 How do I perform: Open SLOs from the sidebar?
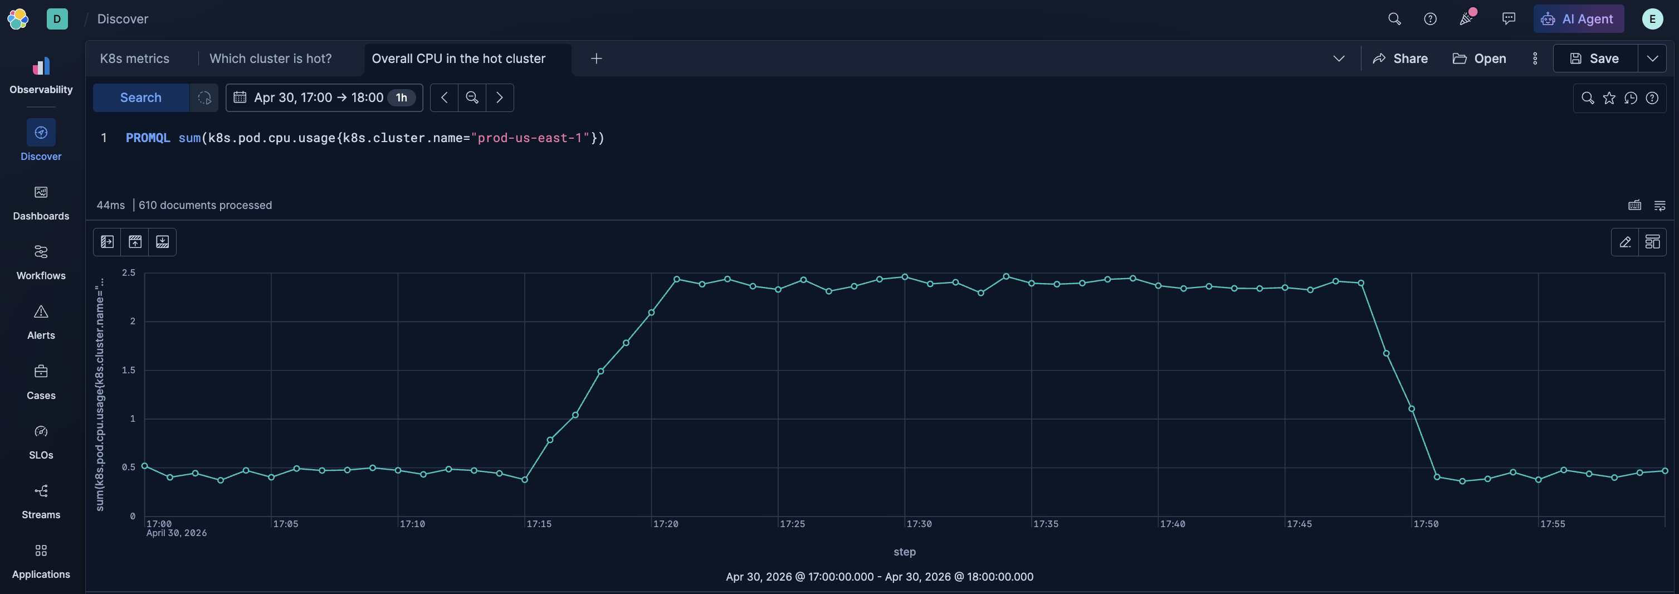pyautogui.click(x=41, y=441)
